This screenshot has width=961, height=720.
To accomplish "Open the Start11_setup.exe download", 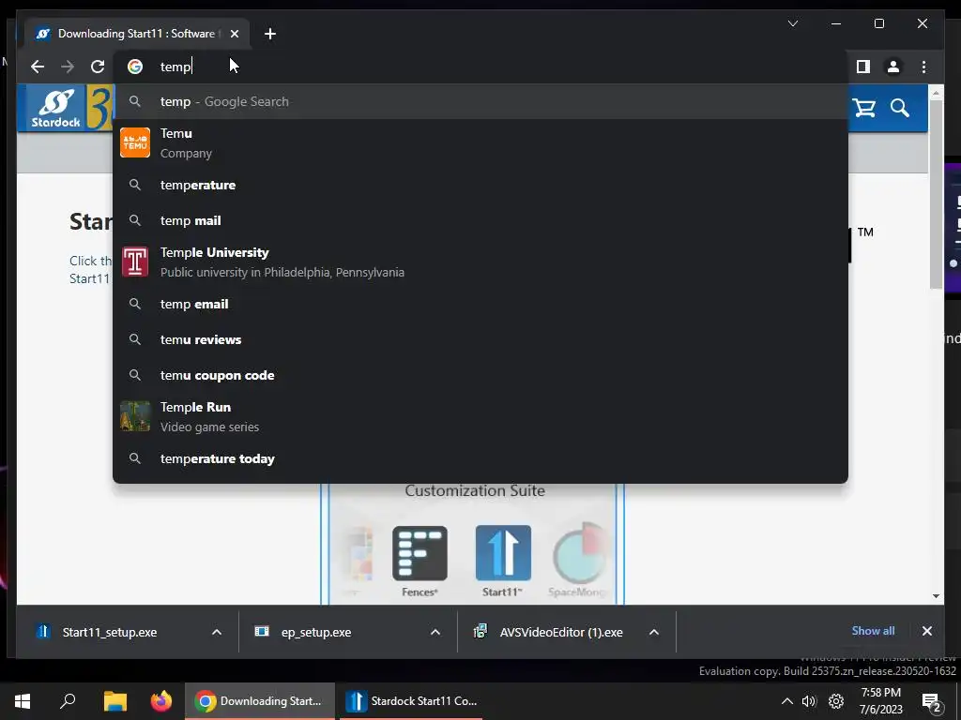I will (x=110, y=633).
